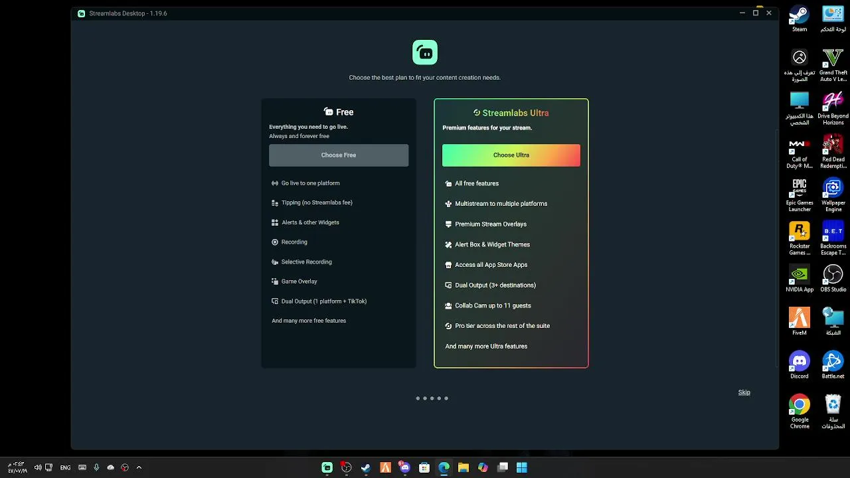Click 'Pro tier across the rest of the suite' text

click(502, 326)
